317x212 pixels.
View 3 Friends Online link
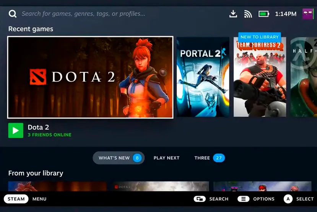coord(50,135)
